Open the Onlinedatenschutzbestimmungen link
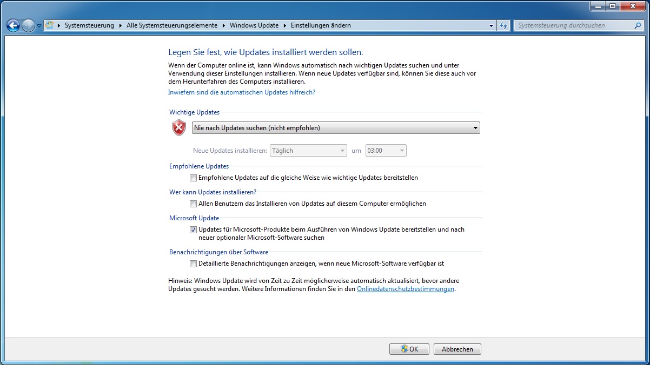Viewport: 650px width, 365px height. pos(406,289)
